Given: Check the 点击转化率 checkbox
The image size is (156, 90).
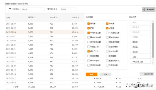Looking at the screenshot, I should pos(89,60).
